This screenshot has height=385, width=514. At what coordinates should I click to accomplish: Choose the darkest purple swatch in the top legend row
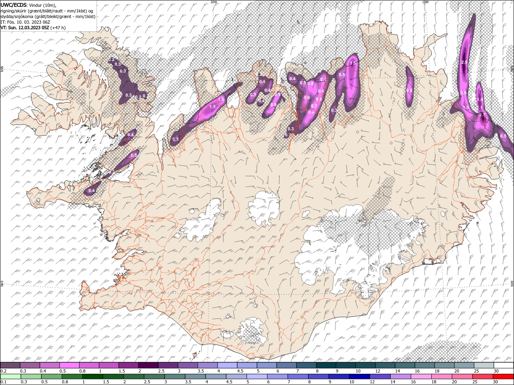point(148,365)
